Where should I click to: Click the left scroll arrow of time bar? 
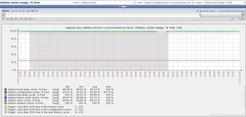4,15
